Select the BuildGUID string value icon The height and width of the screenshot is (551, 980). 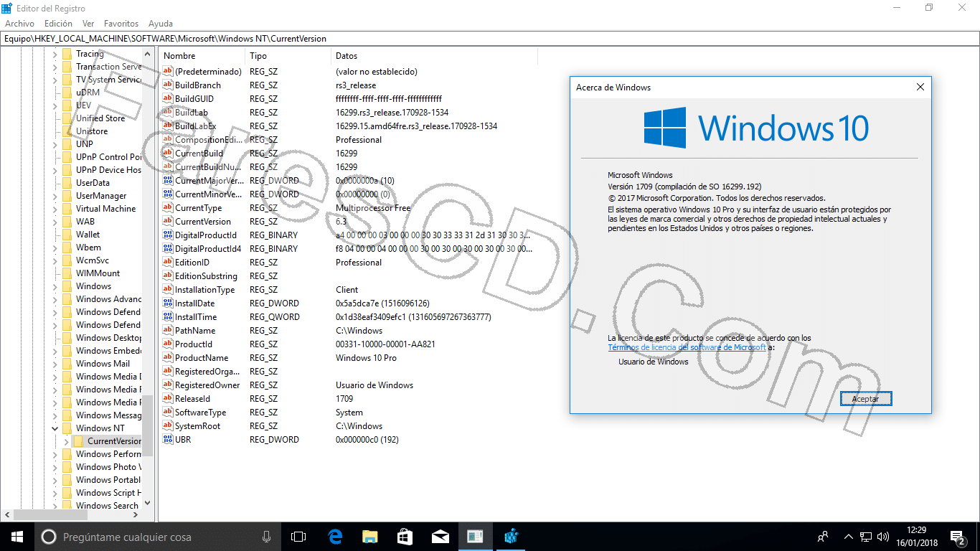pos(168,99)
